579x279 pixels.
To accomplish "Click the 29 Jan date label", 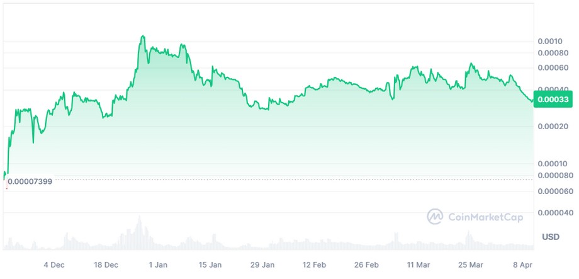I will [262, 265].
